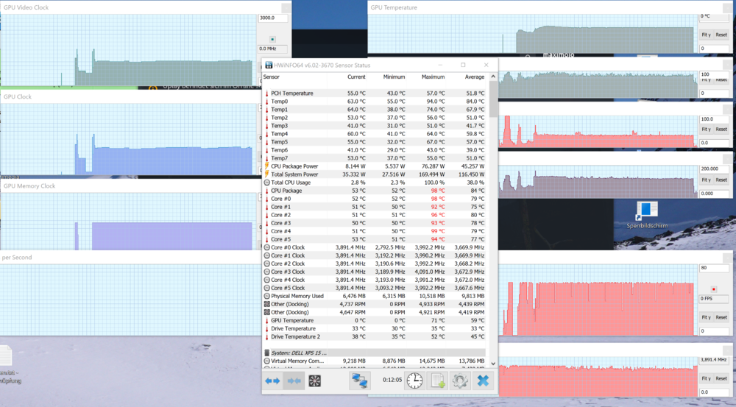Start logging with the sheet plus icon
Viewport: 736px width, 407px height.
click(x=438, y=381)
